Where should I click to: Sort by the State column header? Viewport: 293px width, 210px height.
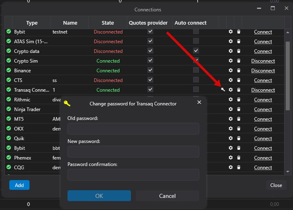point(108,23)
